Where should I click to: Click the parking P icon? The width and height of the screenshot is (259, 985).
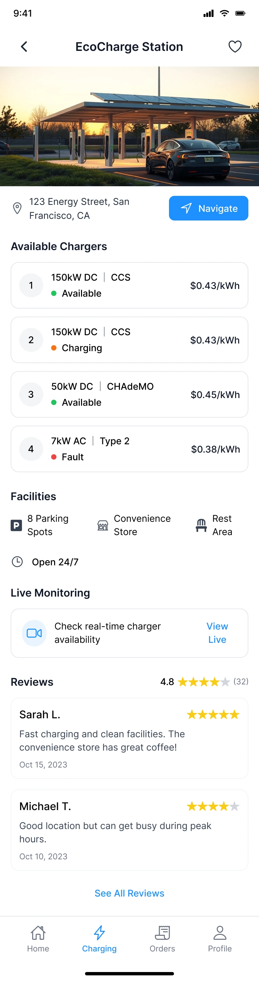click(16, 525)
